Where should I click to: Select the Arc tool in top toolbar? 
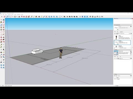11,16
